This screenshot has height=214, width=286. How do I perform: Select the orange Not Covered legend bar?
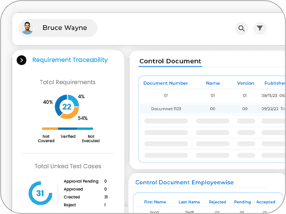(50, 128)
